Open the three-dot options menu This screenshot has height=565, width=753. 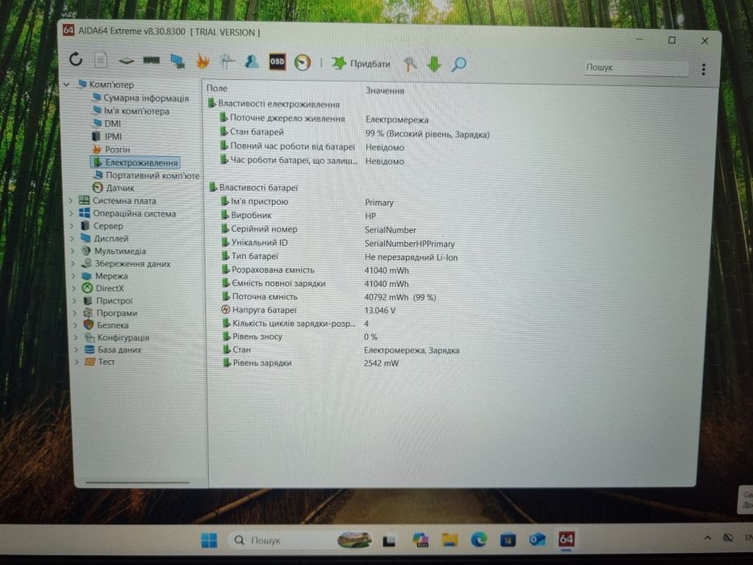[x=704, y=69]
